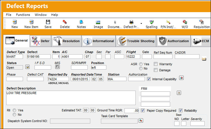Select RII No radio button
The width and height of the screenshot is (211, 129).
tap(14, 115)
